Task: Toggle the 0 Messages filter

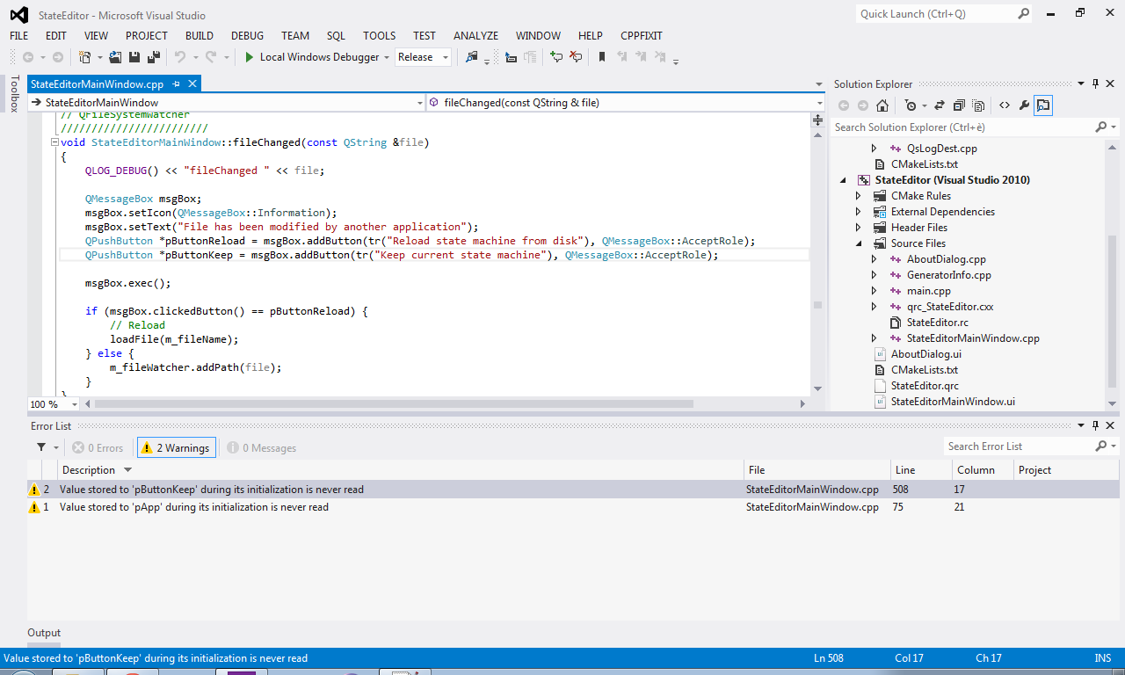Action: coord(262,447)
